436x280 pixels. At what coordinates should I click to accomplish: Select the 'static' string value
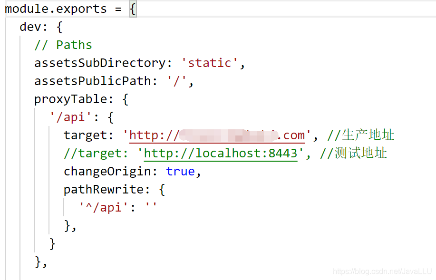(x=210, y=62)
